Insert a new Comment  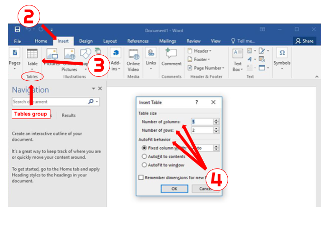click(171, 57)
